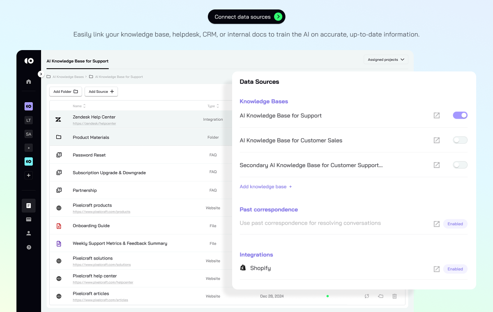Viewport: 493px width, 312px height.
Task: Click the Zendesk logo icon in table
Action: coord(58,119)
